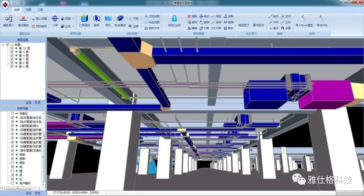Click 反选 under the component list
364x196 pixels.
coord(38,193)
